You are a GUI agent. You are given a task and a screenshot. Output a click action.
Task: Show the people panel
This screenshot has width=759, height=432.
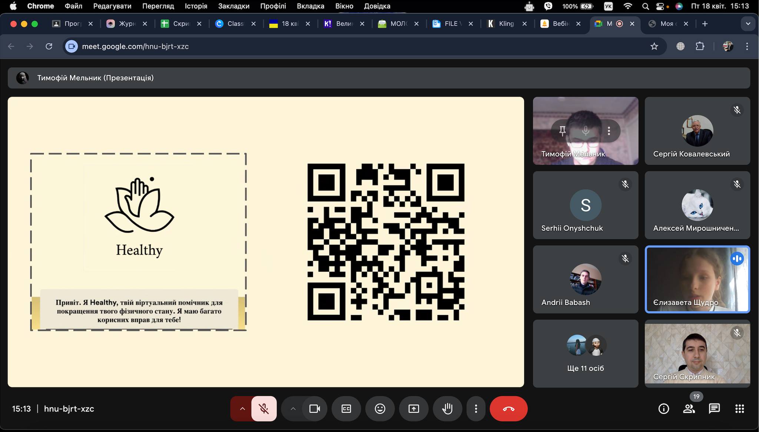(x=689, y=409)
